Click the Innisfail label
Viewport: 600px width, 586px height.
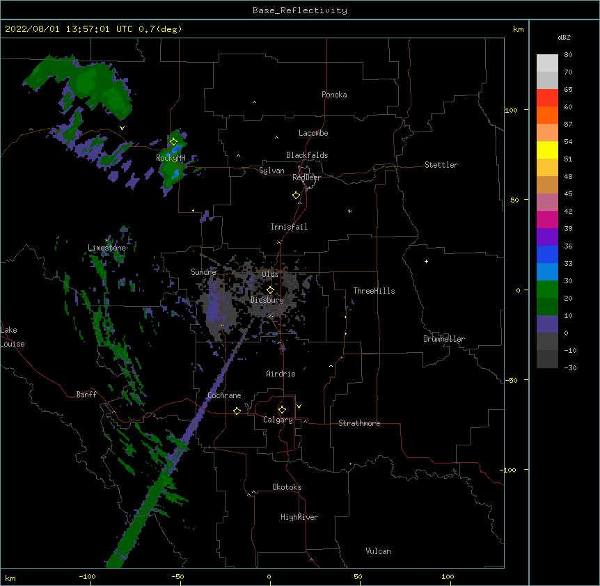click(289, 227)
